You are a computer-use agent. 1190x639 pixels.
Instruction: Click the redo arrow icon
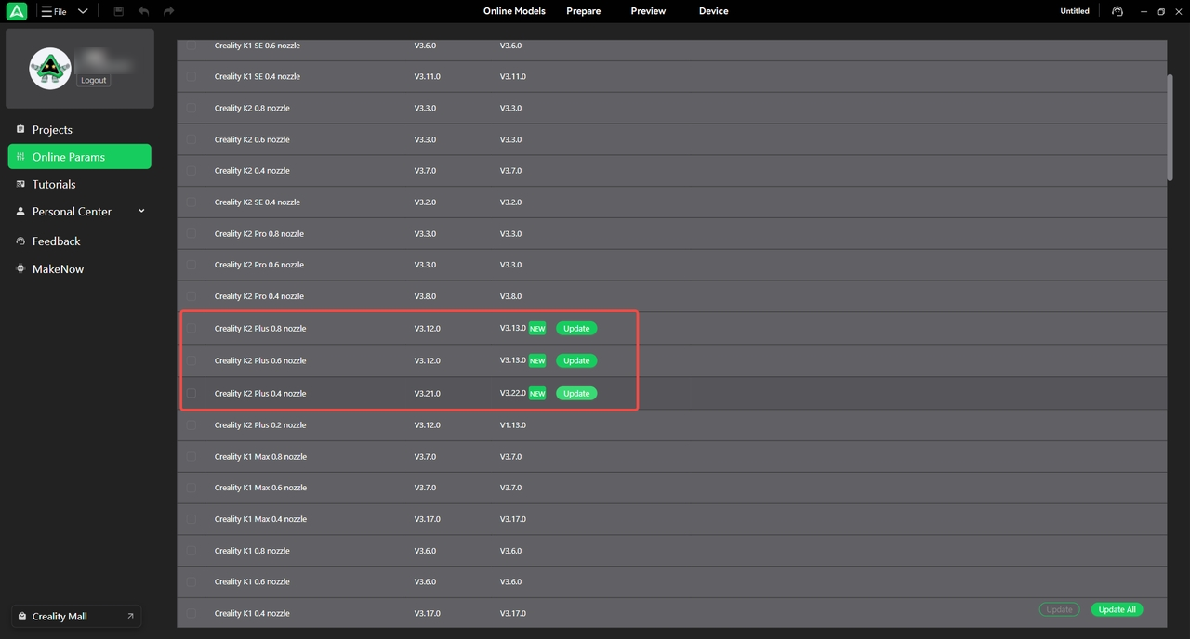[168, 11]
